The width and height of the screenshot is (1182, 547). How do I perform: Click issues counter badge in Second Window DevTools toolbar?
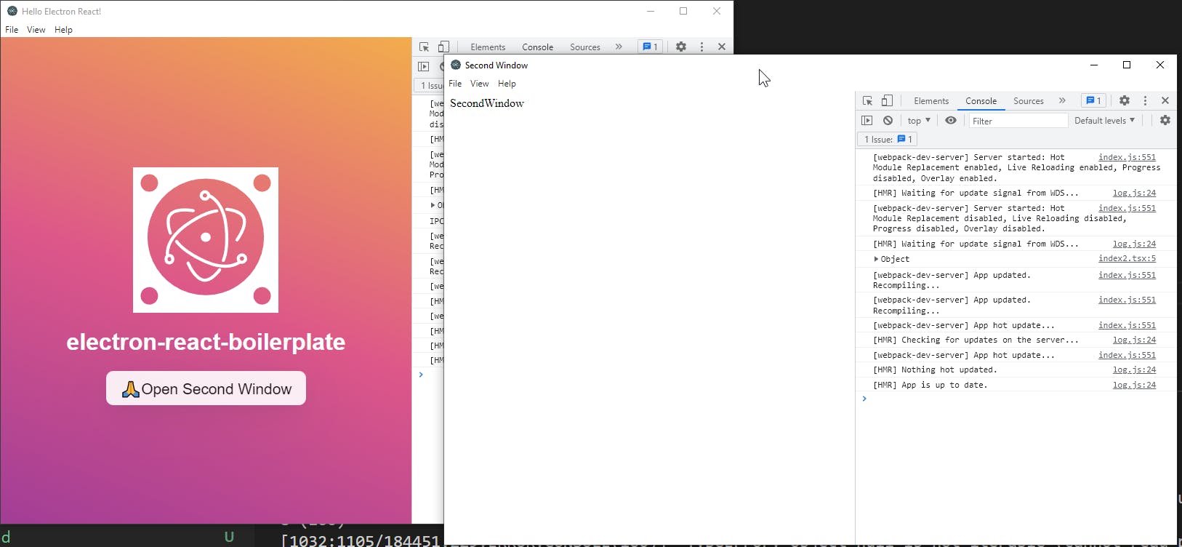point(1093,101)
